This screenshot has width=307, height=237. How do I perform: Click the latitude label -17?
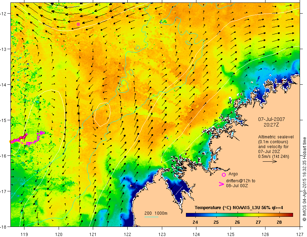[x=3, y=191]
